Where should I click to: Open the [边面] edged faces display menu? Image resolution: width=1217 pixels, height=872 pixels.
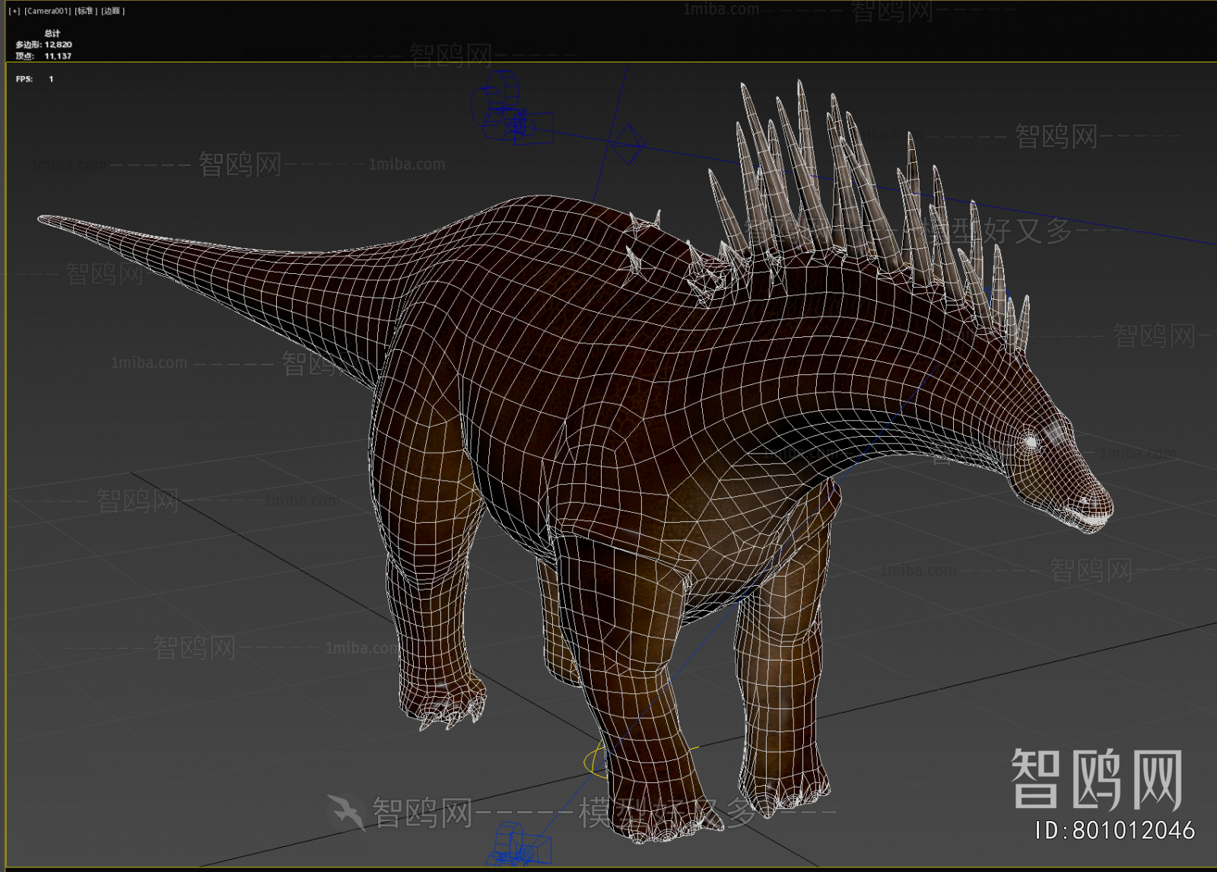113,11
